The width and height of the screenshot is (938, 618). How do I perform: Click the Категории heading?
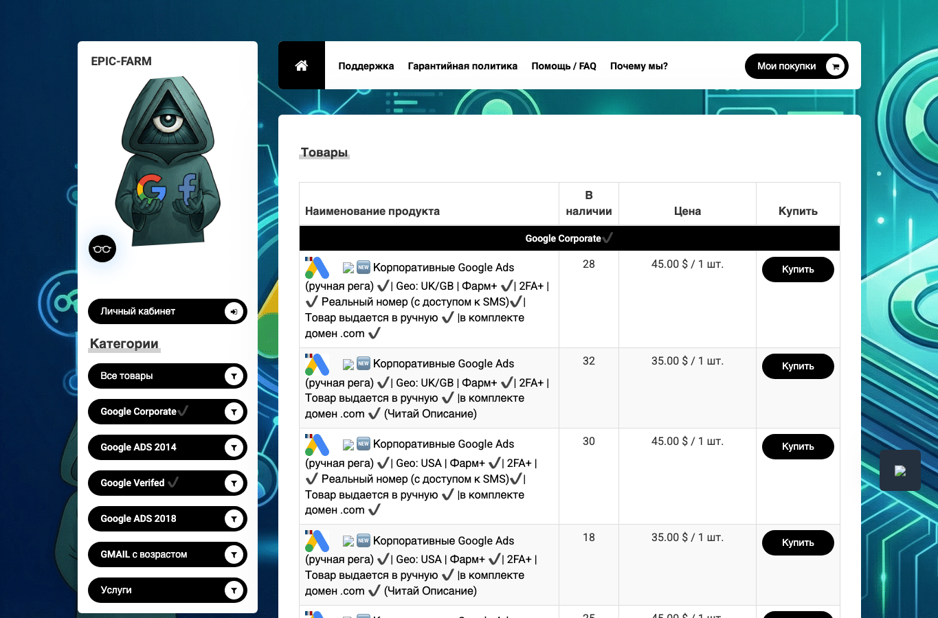click(124, 344)
